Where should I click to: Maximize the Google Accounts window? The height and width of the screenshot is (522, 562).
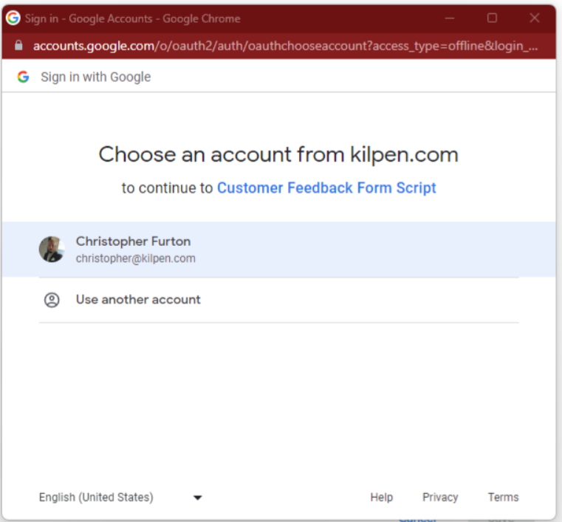492,18
